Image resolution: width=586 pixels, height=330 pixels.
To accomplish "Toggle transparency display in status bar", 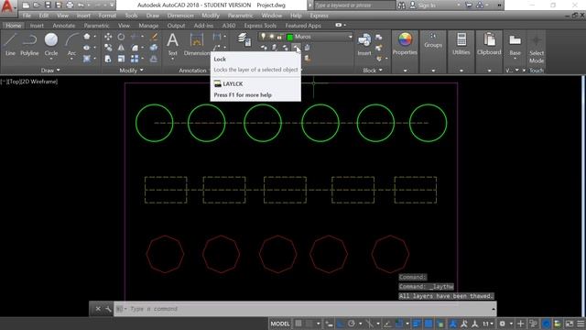I will [429, 324].
